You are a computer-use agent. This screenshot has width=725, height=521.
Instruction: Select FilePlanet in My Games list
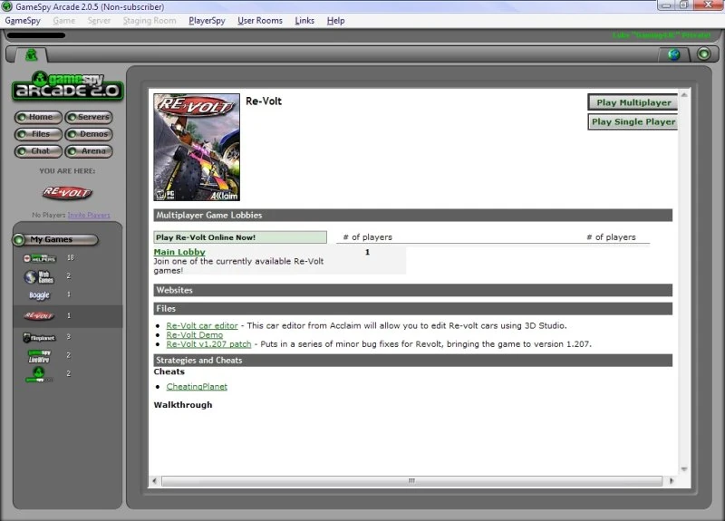click(39, 337)
